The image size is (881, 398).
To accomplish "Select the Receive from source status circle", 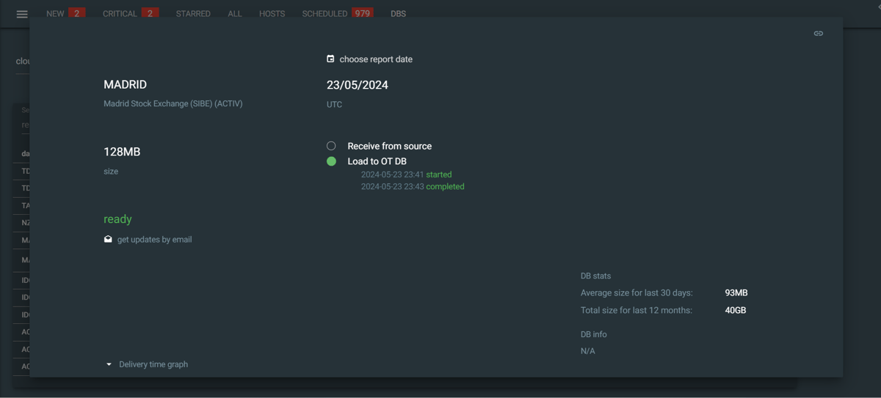I will click(x=331, y=146).
